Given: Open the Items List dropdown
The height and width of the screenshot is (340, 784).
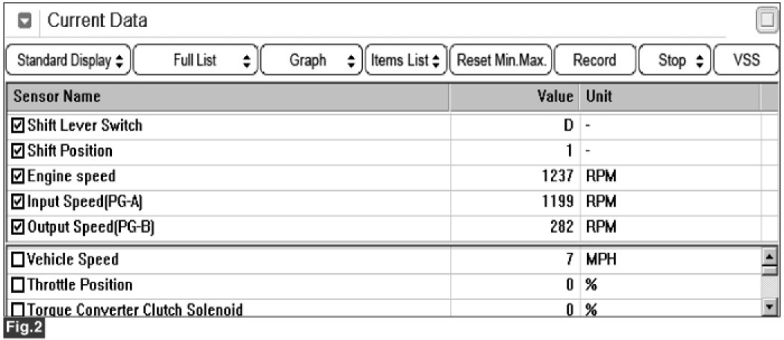Looking at the screenshot, I should (x=406, y=60).
